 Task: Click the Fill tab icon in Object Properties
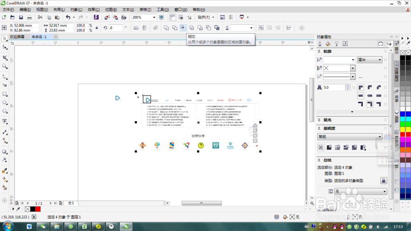328,44
